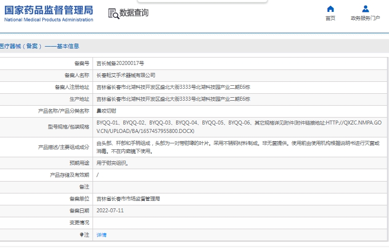The image size is (389, 251).
Task: Click the 备案人注册地址 address value
Action: click(x=173, y=87)
